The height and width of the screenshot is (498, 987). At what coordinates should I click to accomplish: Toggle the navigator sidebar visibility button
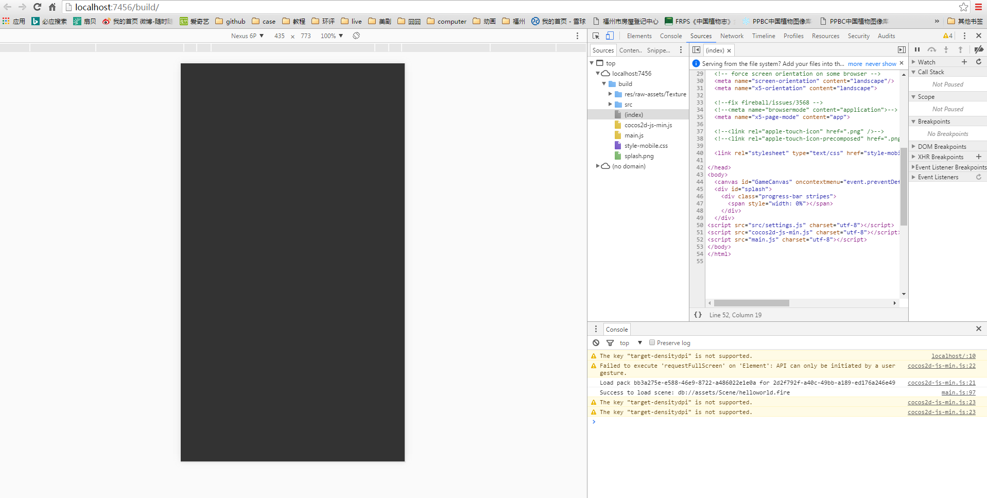click(x=696, y=50)
